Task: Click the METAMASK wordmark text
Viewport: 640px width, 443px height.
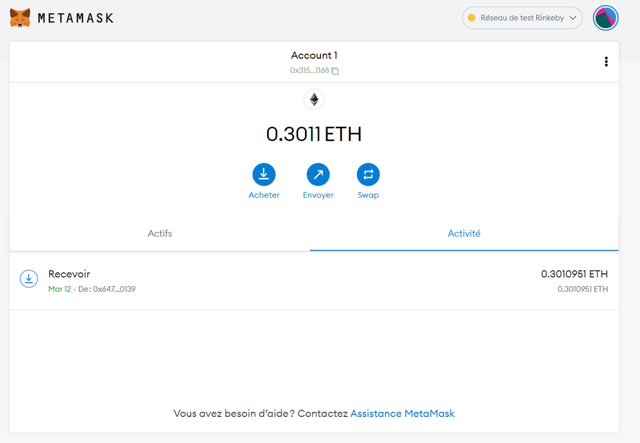Action: [76, 18]
